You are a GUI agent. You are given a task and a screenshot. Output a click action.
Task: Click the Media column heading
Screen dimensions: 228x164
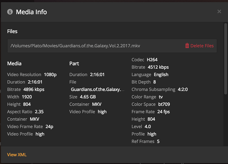click(14, 63)
